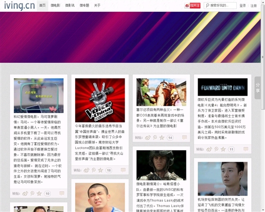
Task: Open the airport security man thumbnail
Action: pyautogui.click(x=223, y=179)
